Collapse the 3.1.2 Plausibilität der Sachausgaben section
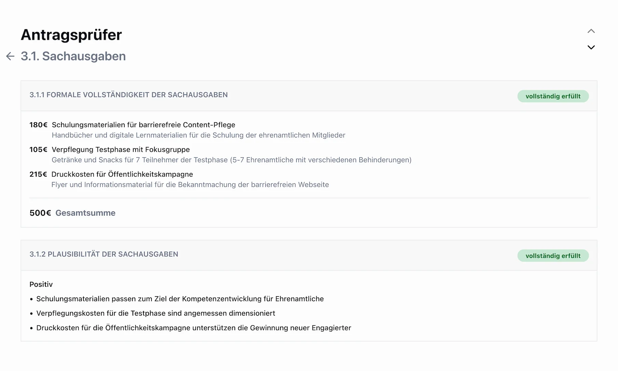 (104, 254)
